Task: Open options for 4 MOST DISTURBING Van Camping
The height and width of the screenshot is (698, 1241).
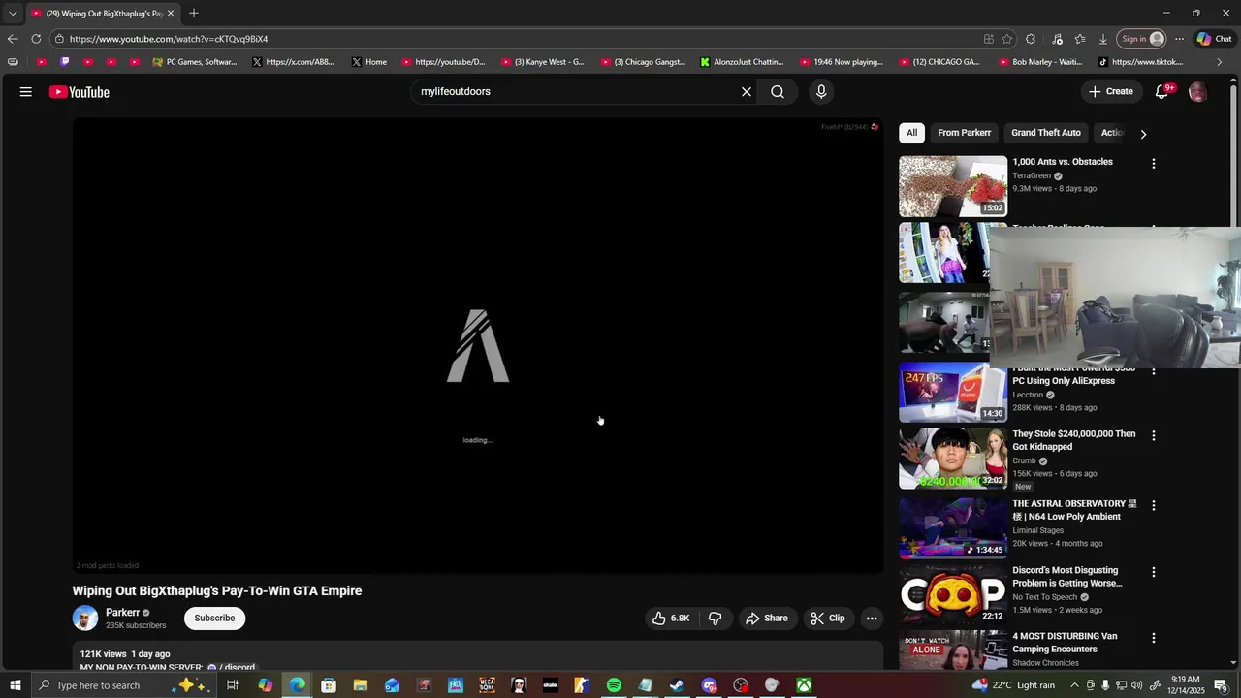Action: tap(1154, 639)
